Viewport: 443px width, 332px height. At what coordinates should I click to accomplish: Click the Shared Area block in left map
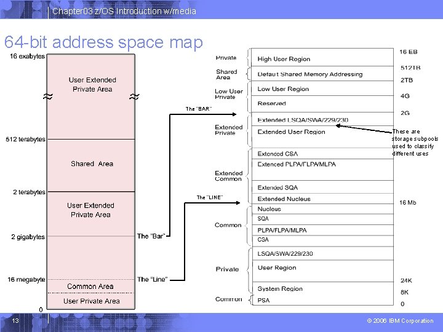pos(91,165)
